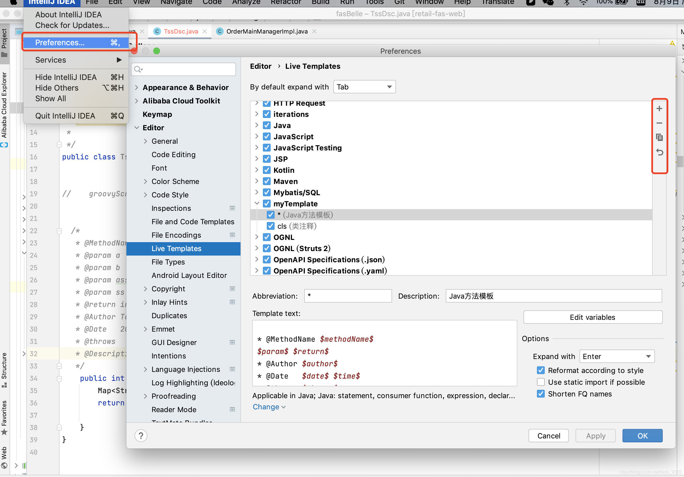Click the add template plus icon

coord(659,109)
